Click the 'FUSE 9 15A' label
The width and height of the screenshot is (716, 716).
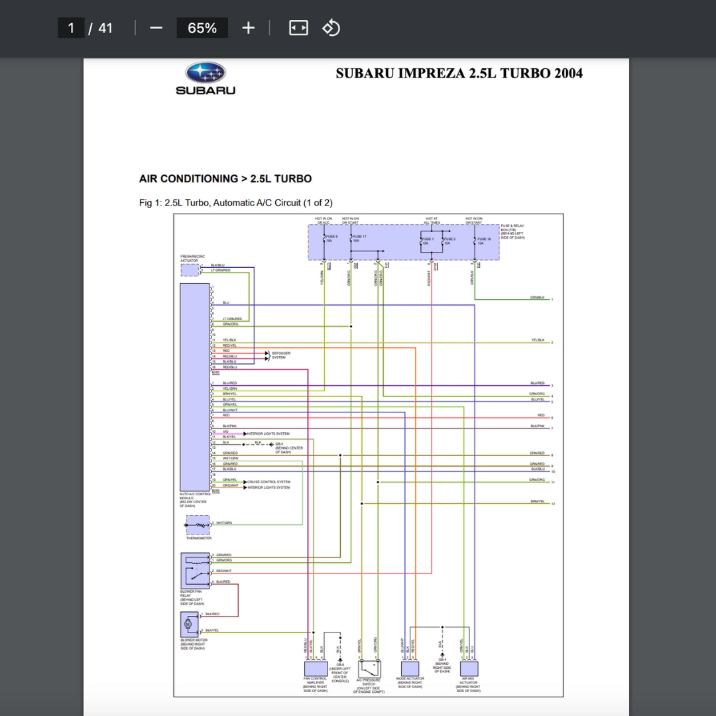point(331,239)
